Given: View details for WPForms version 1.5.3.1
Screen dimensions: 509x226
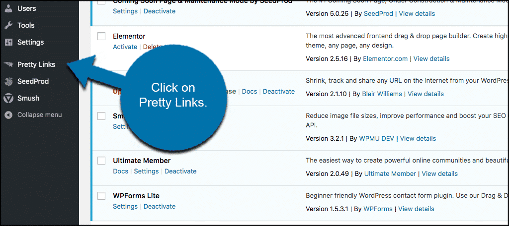Looking at the screenshot, I should (417, 209).
